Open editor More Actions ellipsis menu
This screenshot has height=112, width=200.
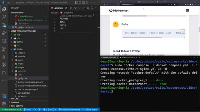click(96, 8)
